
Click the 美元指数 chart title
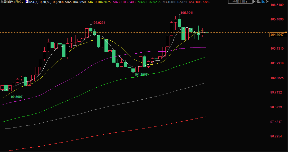tap(7, 2)
